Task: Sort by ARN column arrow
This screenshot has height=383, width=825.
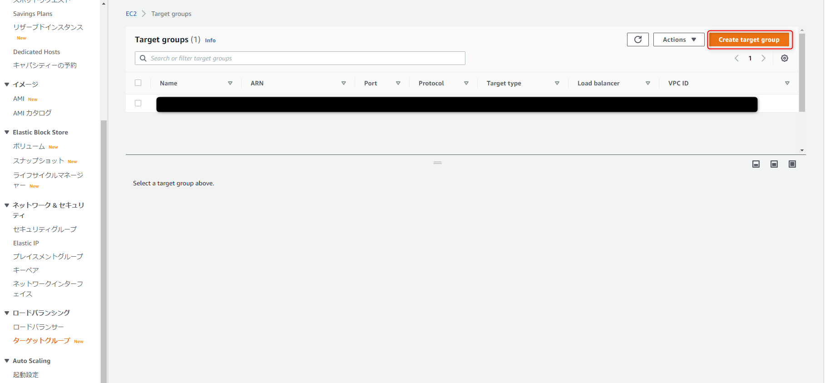Action: point(344,83)
